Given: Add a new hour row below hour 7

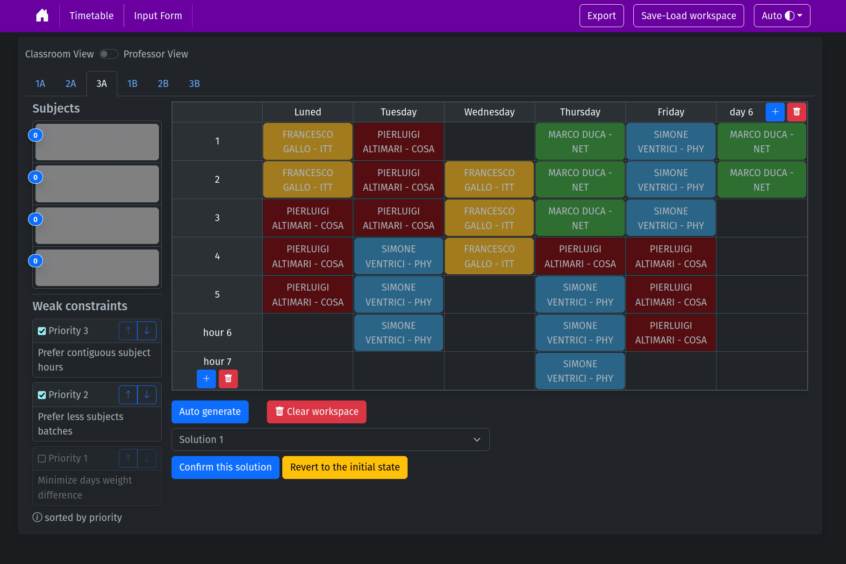Looking at the screenshot, I should click(x=206, y=378).
